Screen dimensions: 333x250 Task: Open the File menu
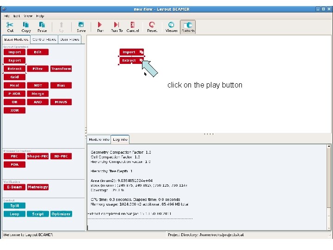pyautogui.click(x=6, y=16)
